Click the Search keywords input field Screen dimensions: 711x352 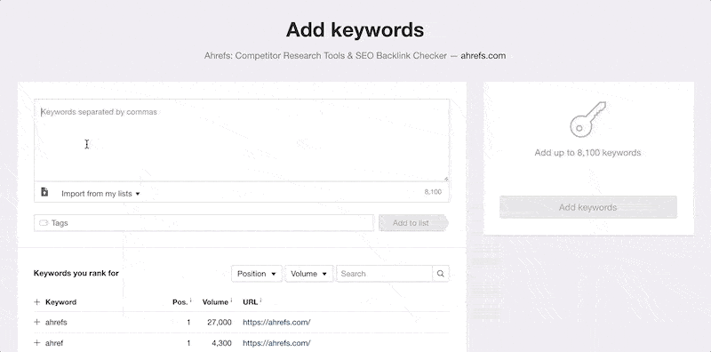pyautogui.click(x=385, y=274)
